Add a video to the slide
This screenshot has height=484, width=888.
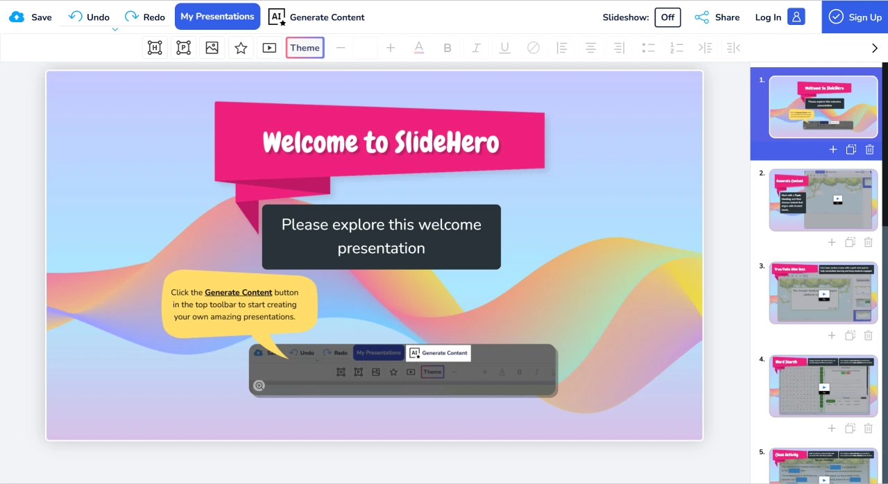click(269, 47)
